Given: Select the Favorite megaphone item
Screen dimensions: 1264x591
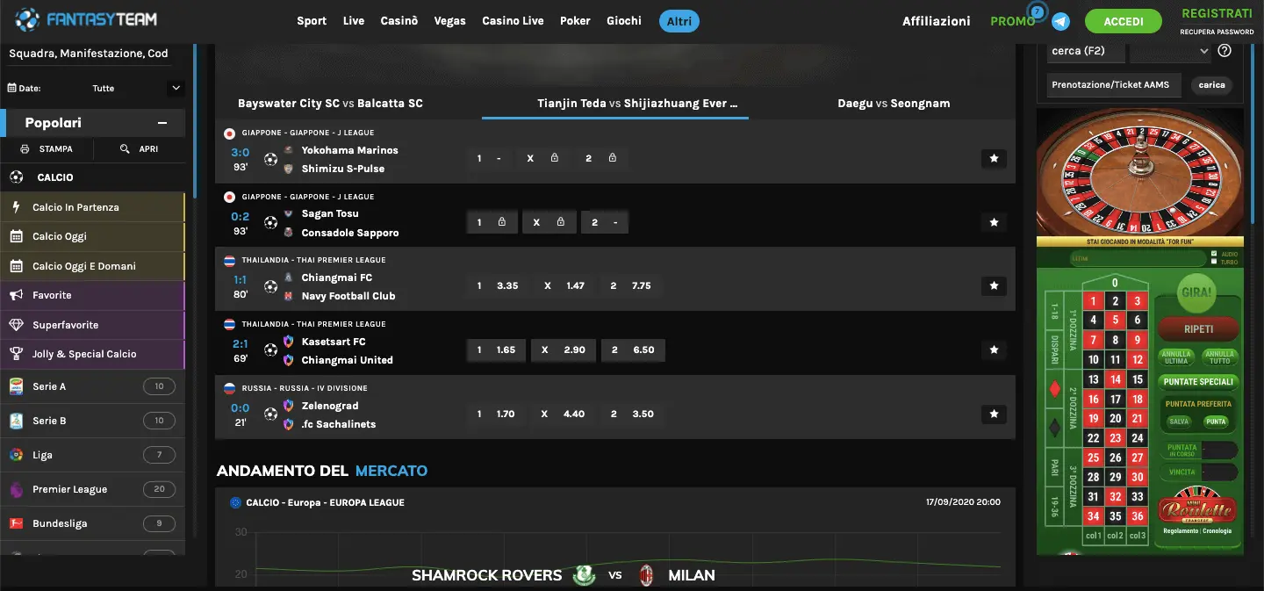Looking at the screenshot, I should [92, 295].
